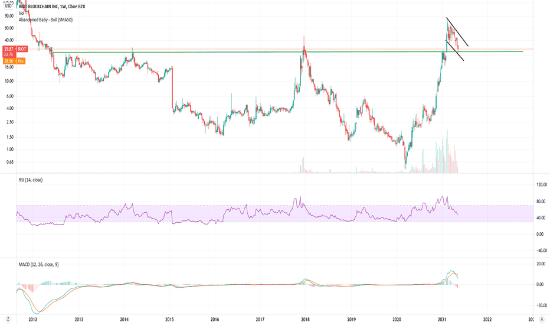Image resolution: width=550 pixels, height=325 pixels.
Task: Click the 2018 label on time axis
Action: [305, 319]
